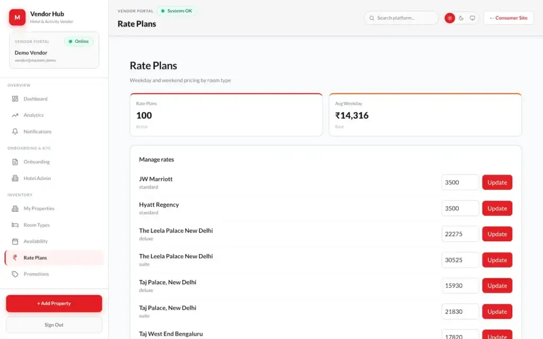Update JW Marriott standard rate

[497, 182]
